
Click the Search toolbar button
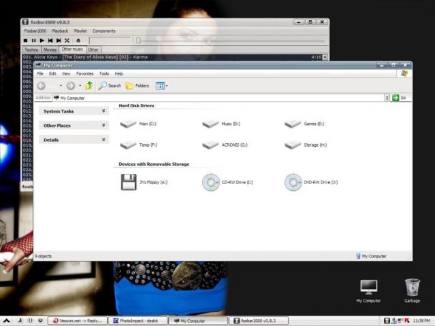point(110,86)
